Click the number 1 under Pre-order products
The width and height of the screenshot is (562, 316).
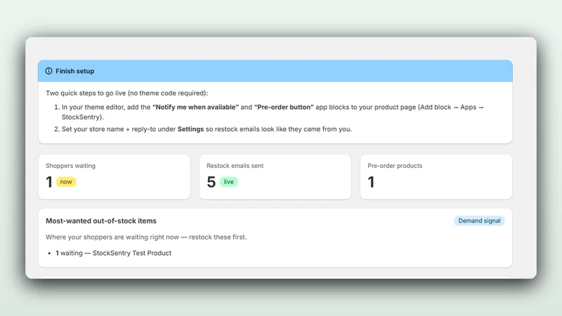coord(372,182)
